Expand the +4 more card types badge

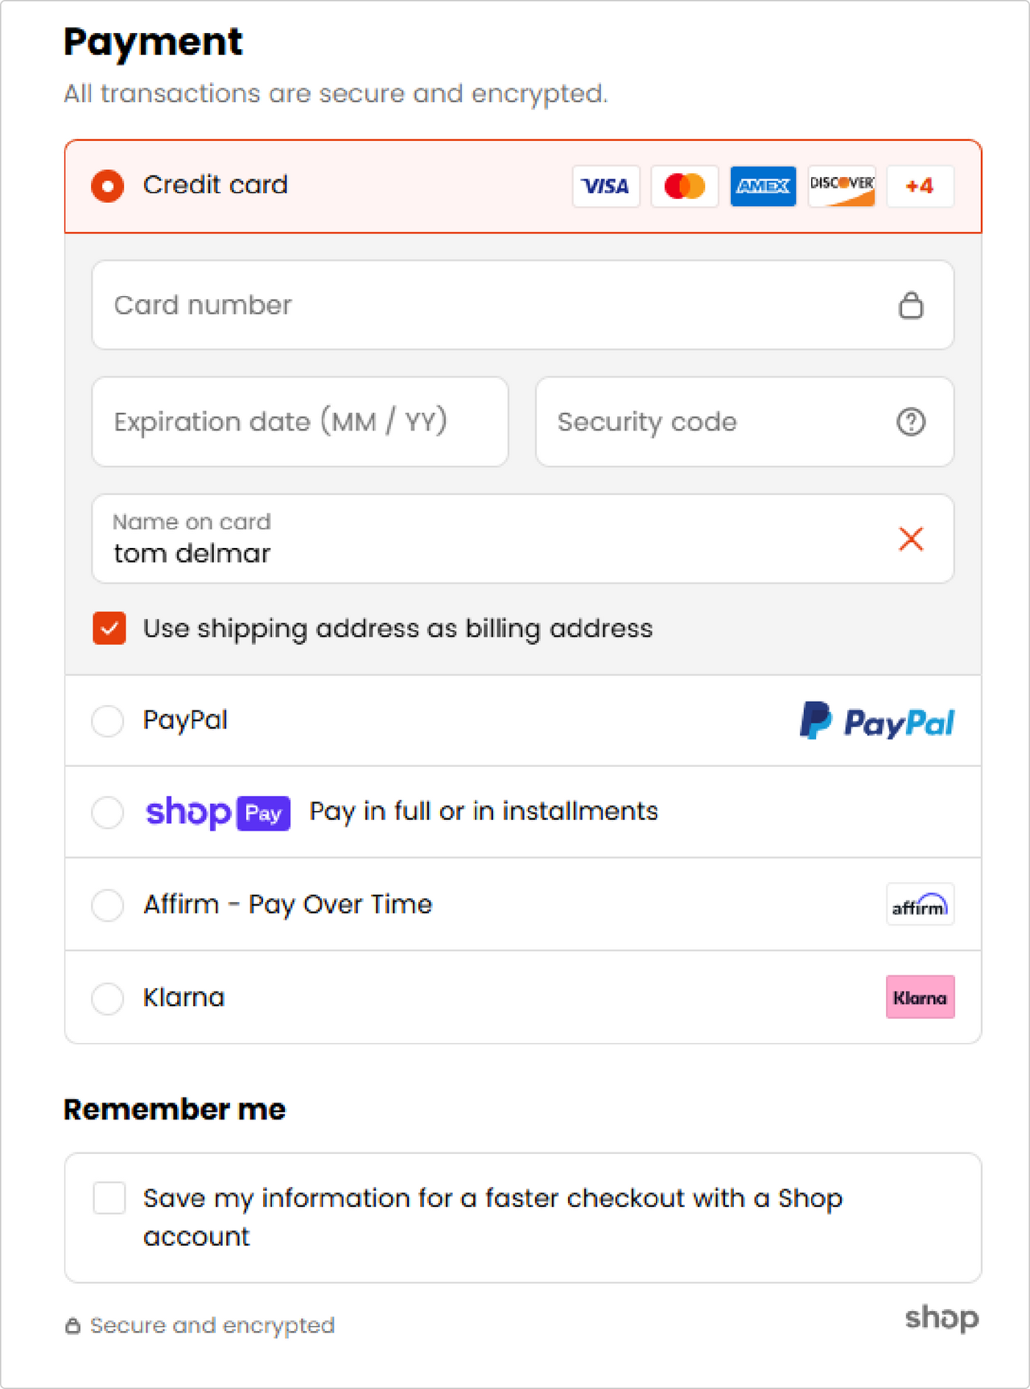920,186
